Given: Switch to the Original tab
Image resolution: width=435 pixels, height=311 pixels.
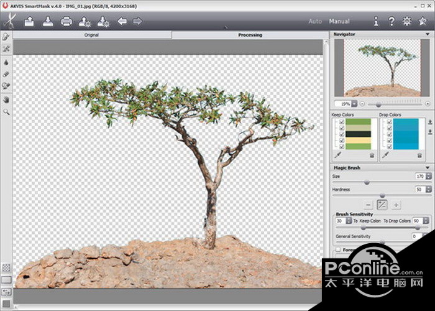Looking at the screenshot, I should point(92,35).
